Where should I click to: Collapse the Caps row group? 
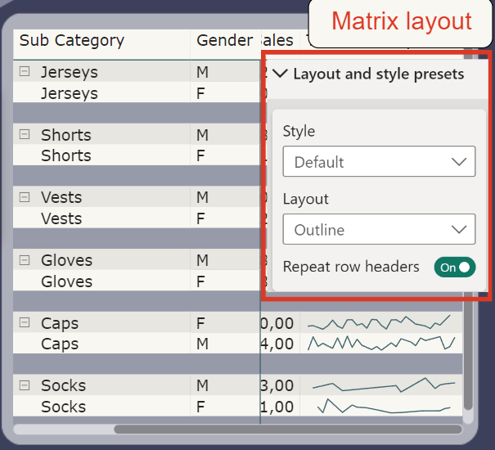[x=25, y=323]
